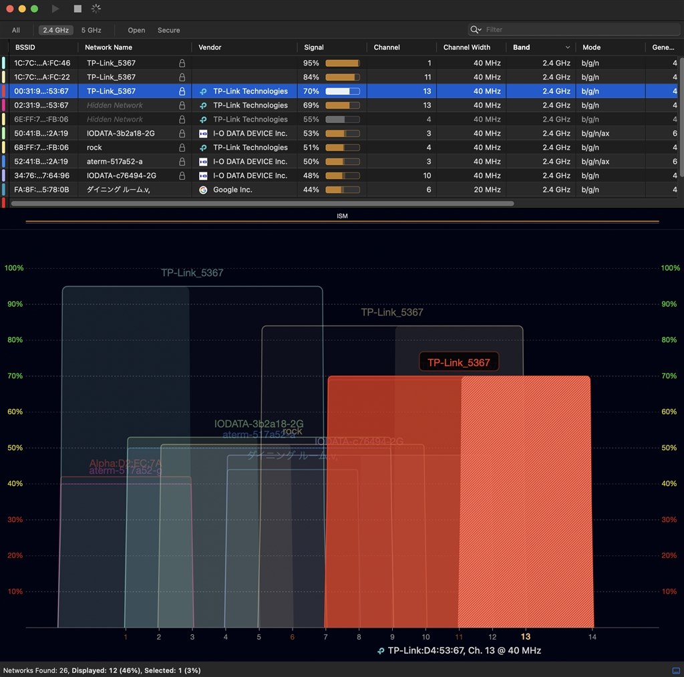This screenshot has height=677, width=684.
Task: Click lock icon of Hidden Network 02:31:9...:53:67
Action: click(182, 105)
